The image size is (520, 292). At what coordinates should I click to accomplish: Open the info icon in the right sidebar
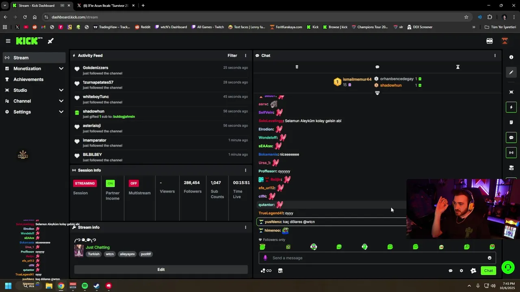pyautogui.click(x=511, y=57)
